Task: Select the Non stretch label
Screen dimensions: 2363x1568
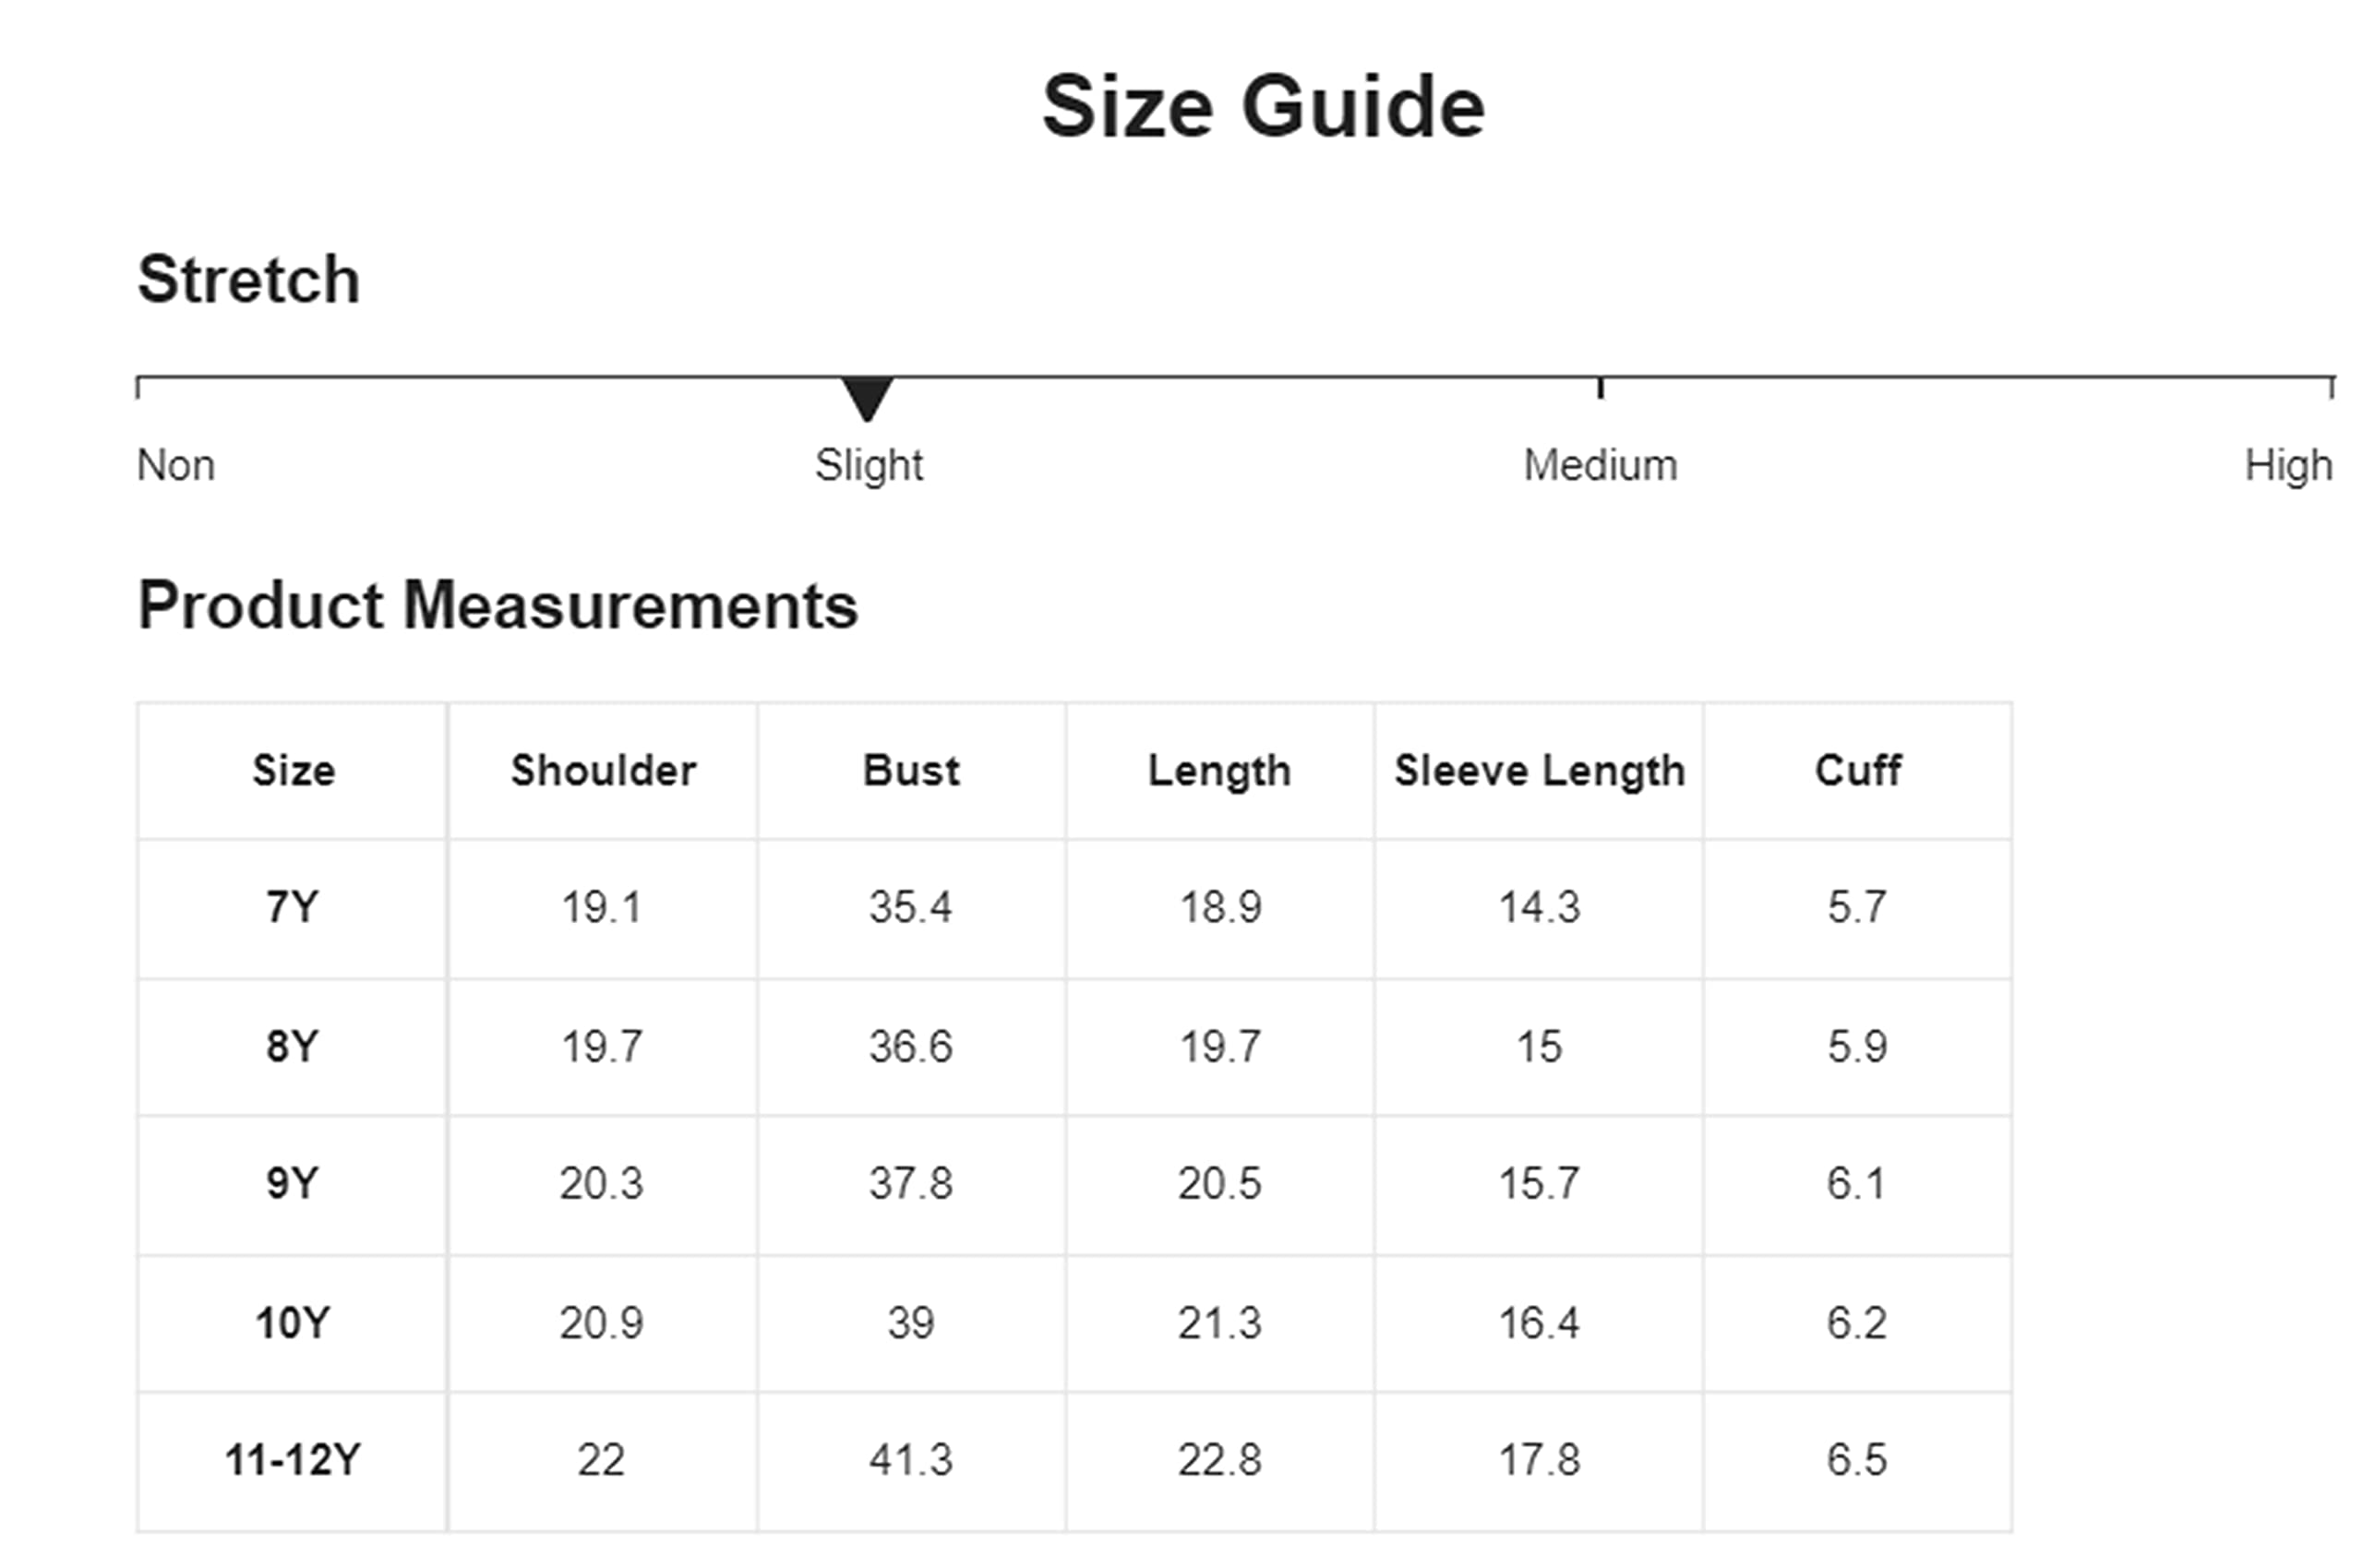Action: tap(176, 466)
